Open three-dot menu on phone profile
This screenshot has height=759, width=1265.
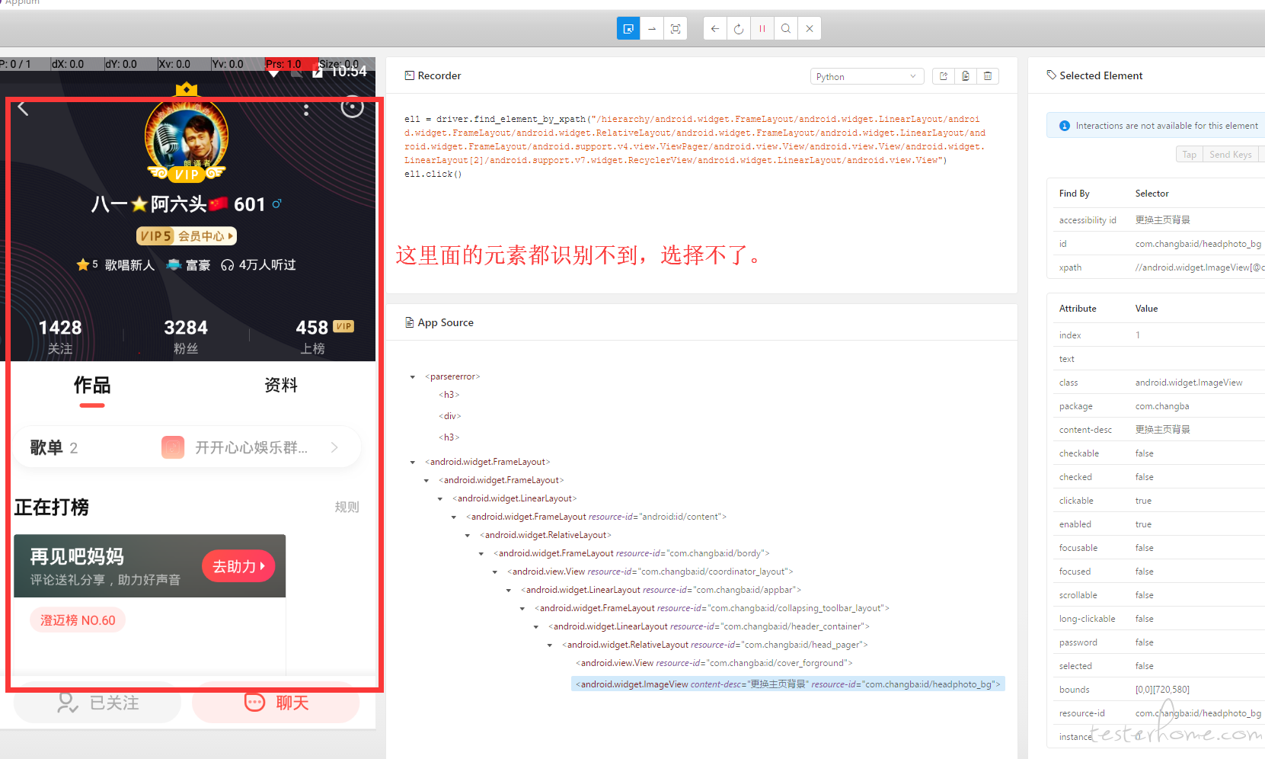pos(306,110)
